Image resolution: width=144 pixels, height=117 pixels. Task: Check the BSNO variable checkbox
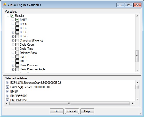tap(17, 36)
